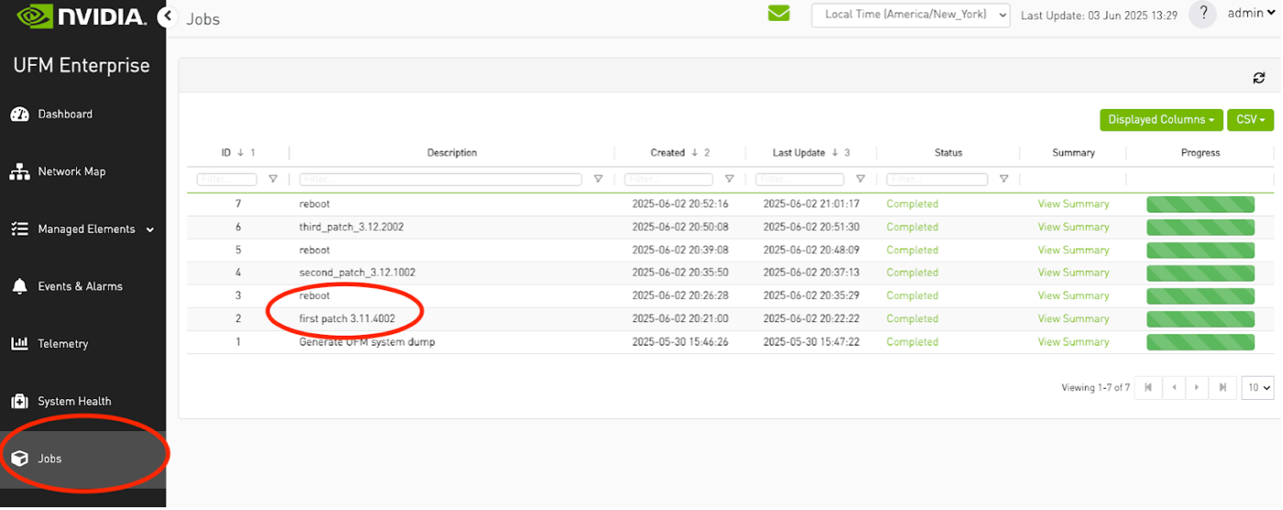Image resolution: width=1283 pixels, height=510 pixels.
Task: Click the ID column filter input
Action: pos(227,180)
